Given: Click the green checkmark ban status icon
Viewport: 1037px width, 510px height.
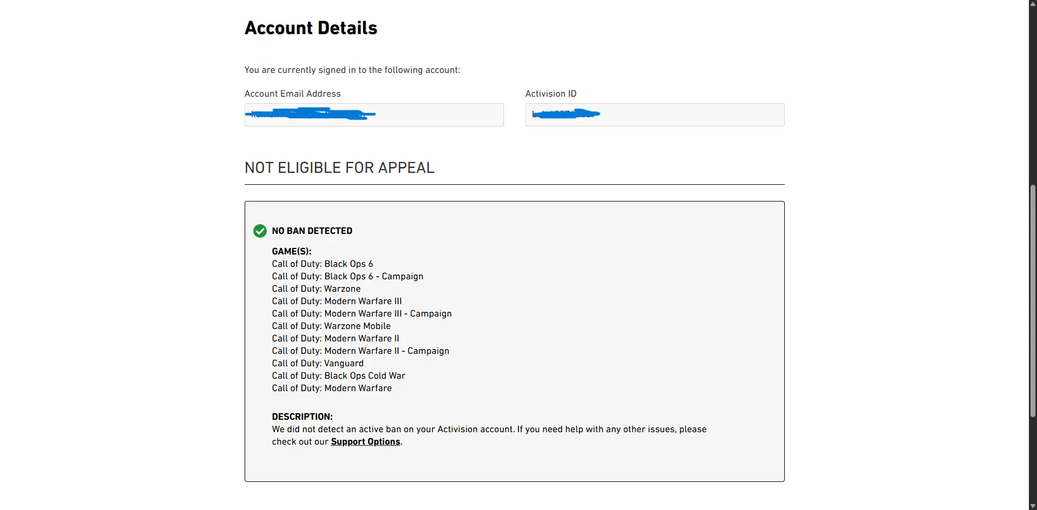Looking at the screenshot, I should tap(260, 231).
